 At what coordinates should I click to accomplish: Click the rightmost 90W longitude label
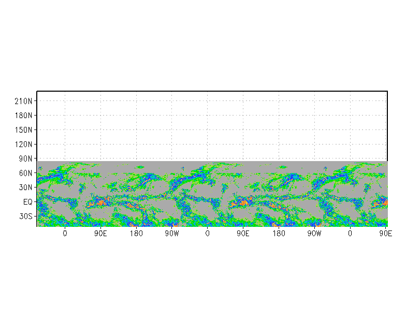click(314, 234)
